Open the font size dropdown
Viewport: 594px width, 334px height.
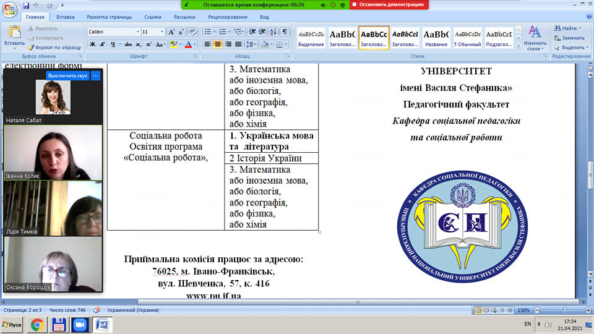(161, 31)
